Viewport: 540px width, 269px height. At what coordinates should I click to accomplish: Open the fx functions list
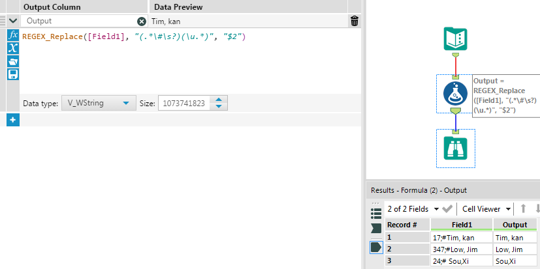[13, 35]
